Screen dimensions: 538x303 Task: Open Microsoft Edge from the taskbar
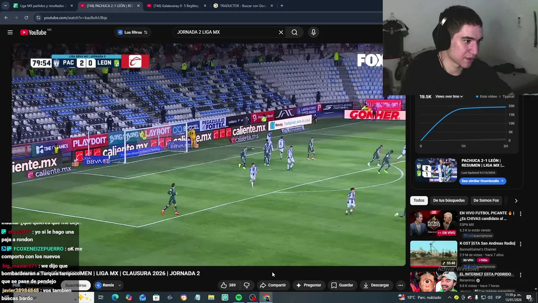pyautogui.click(x=115, y=298)
